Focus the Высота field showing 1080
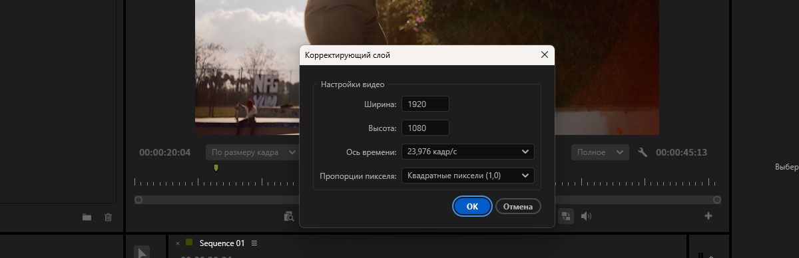Image resolution: width=799 pixels, height=258 pixels. click(x=425, y=128)
